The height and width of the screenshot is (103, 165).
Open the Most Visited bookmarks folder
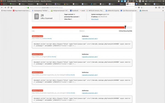[6, 10]
